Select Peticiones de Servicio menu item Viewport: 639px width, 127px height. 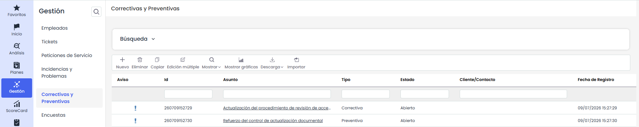coord(67,55)
